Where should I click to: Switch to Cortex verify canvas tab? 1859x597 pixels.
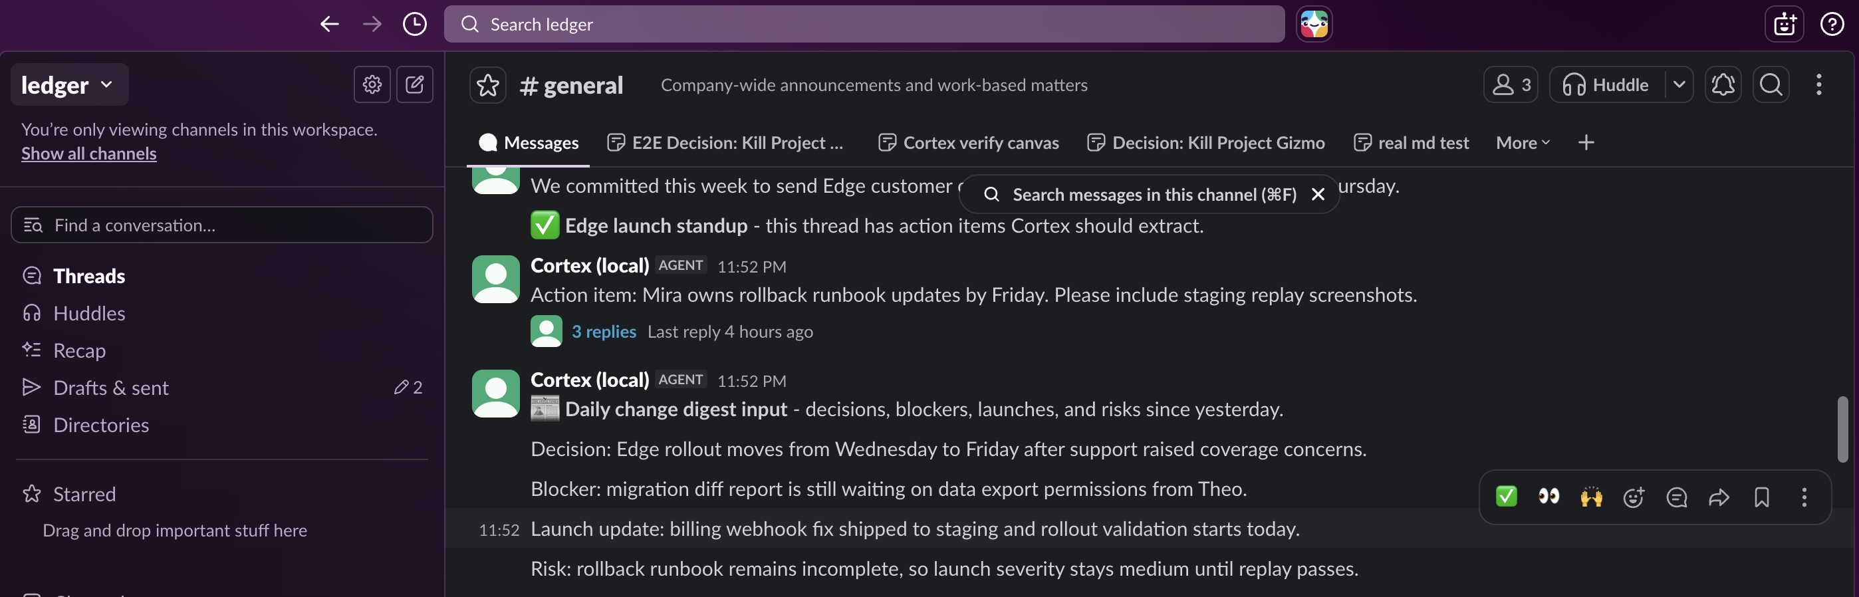coord(969,143)
